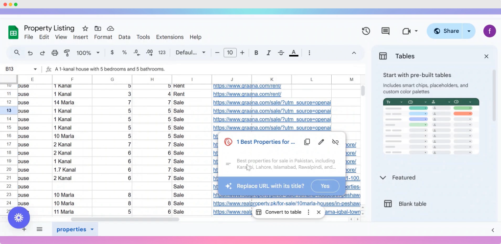Click the font size input field
Image resolution: width=501 pixels, height=244 pixels.
230,53
